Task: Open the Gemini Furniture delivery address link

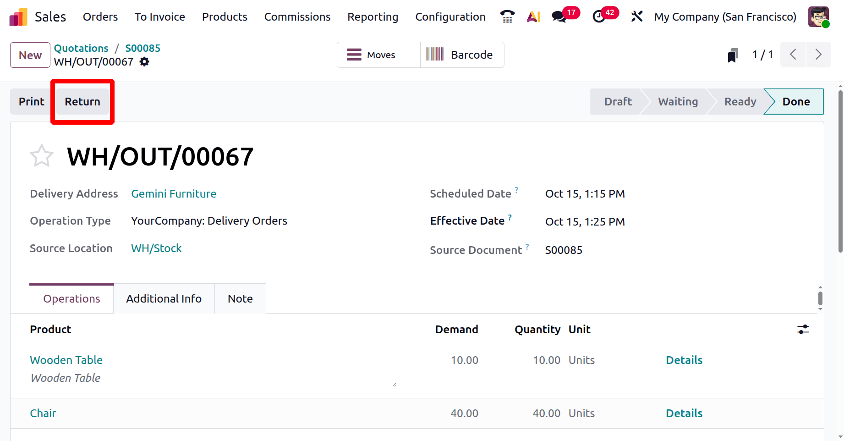Action: pyautogui.click(x=174, y=193)
